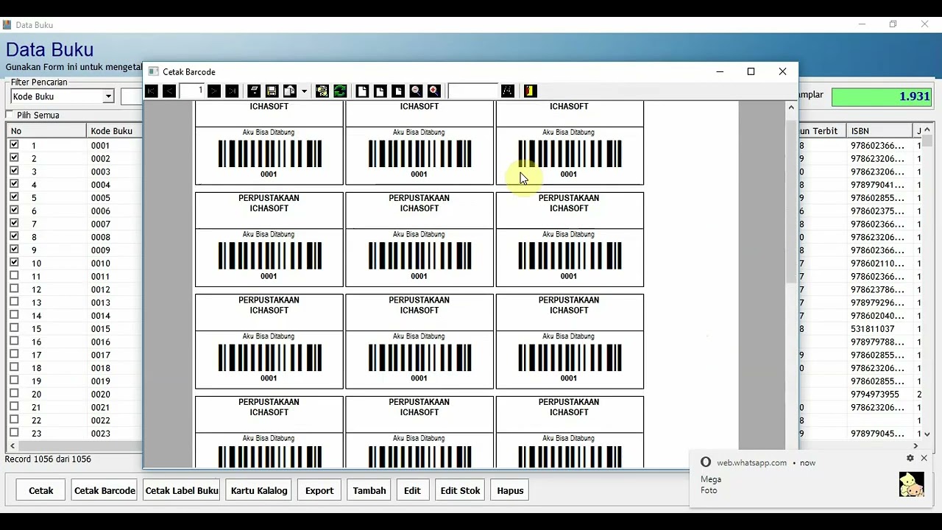Click the Edit button

tap(412, 490)
